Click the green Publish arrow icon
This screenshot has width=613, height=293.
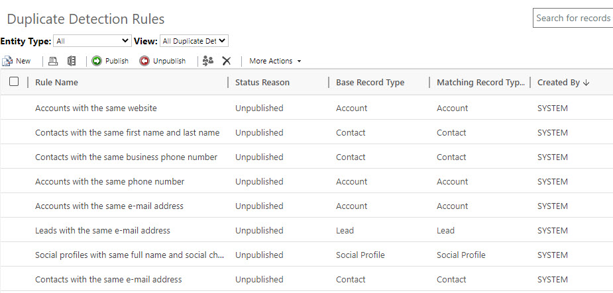click(97, 61)
